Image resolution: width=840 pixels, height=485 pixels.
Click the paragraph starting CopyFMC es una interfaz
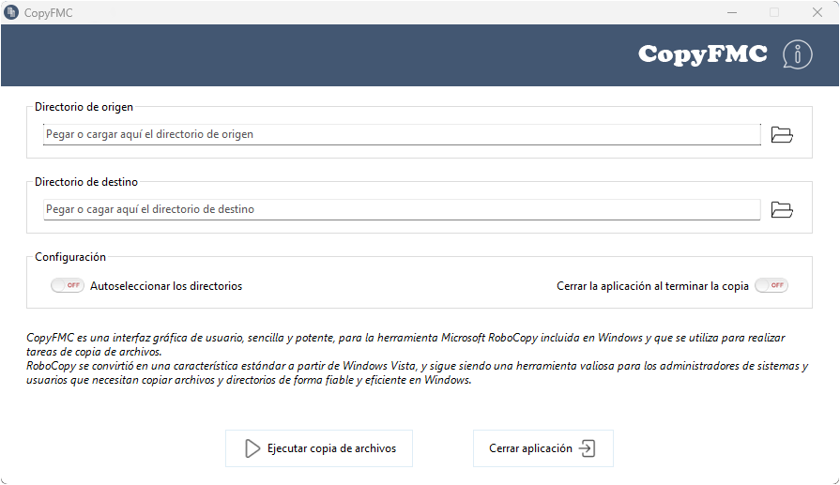click(x=405, y=344)
